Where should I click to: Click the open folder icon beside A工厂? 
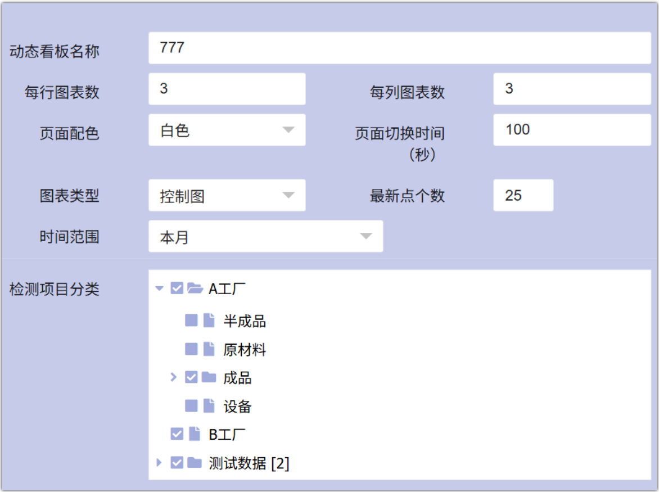pos(195,288)
